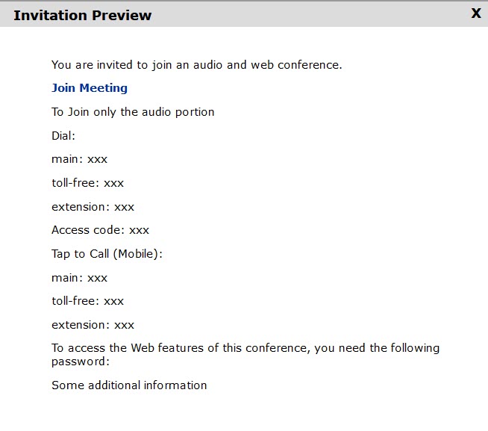Screen dimensions: 488x431
Task: Close the Invitation Preview dialog
Action: (476, 13)
